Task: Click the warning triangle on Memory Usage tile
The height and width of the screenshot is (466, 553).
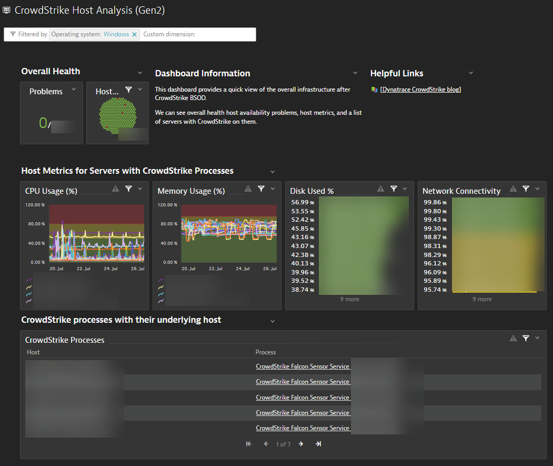Action: [x=248, y=188]
